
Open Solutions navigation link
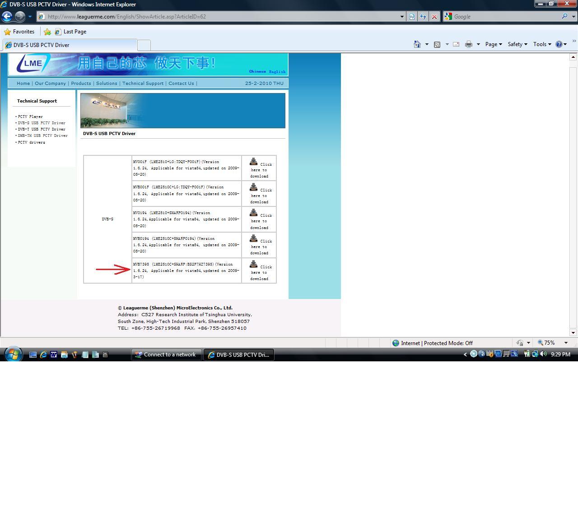tap(107, 84)
